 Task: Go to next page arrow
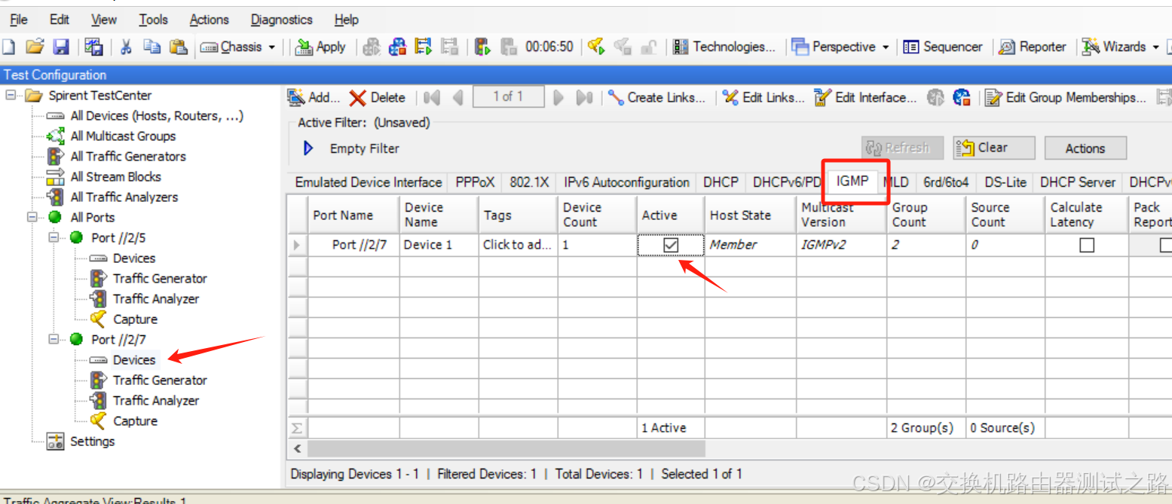coord(558,97)
